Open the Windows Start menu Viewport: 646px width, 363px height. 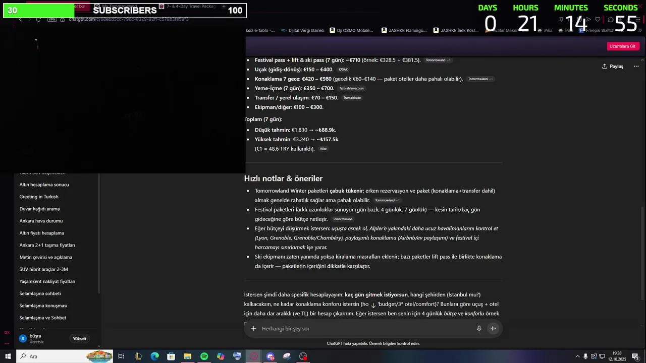pos(8,356)
